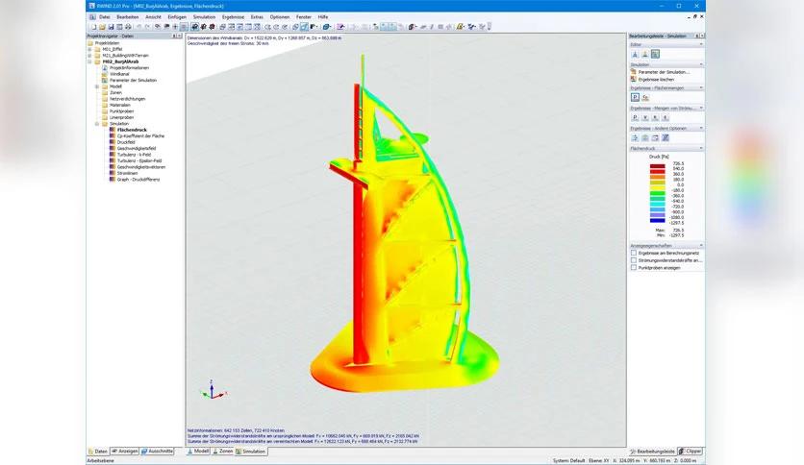
Task: Switch to the Anzeigen navigator tab
Action: [x=125, y=452]
